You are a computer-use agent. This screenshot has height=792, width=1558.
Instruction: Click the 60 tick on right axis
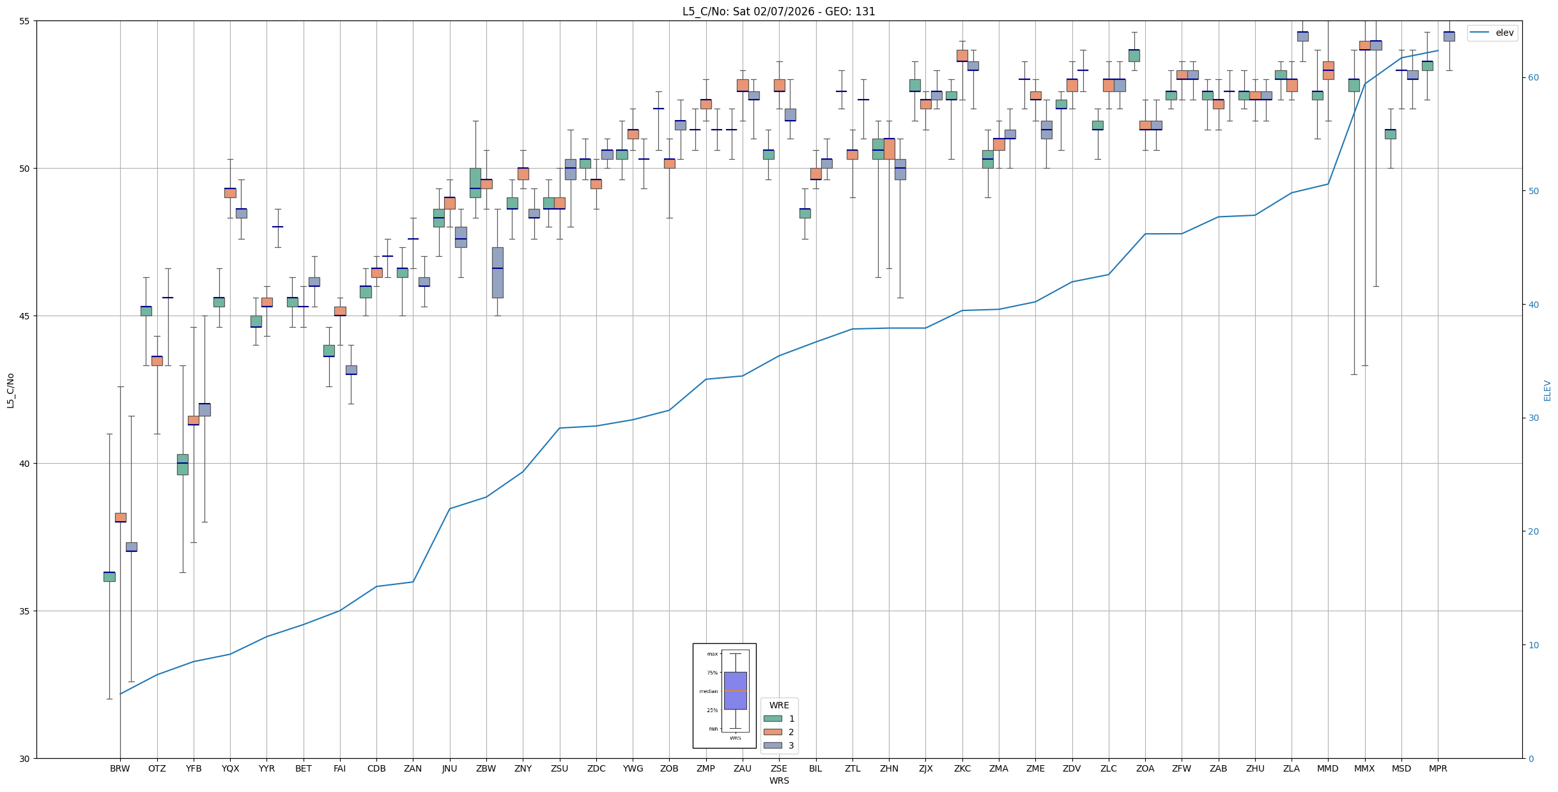(x=1532, y=78)
